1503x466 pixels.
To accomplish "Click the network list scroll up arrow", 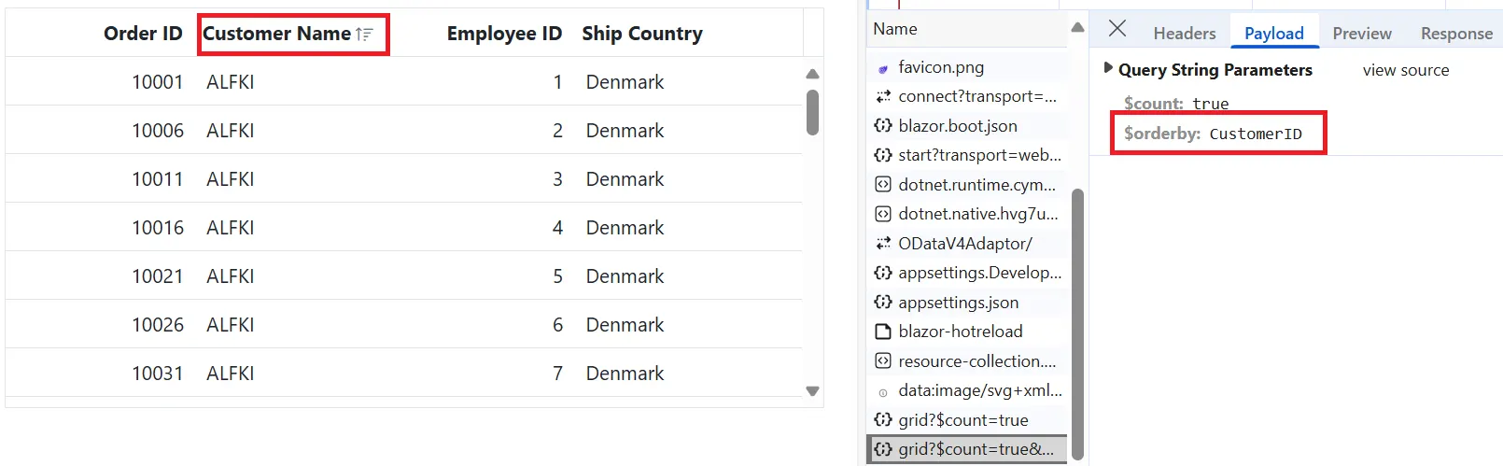I will [1077, 28].
